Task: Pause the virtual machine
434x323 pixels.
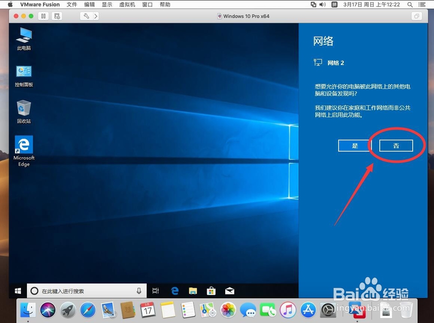Action: click(43, 16)
